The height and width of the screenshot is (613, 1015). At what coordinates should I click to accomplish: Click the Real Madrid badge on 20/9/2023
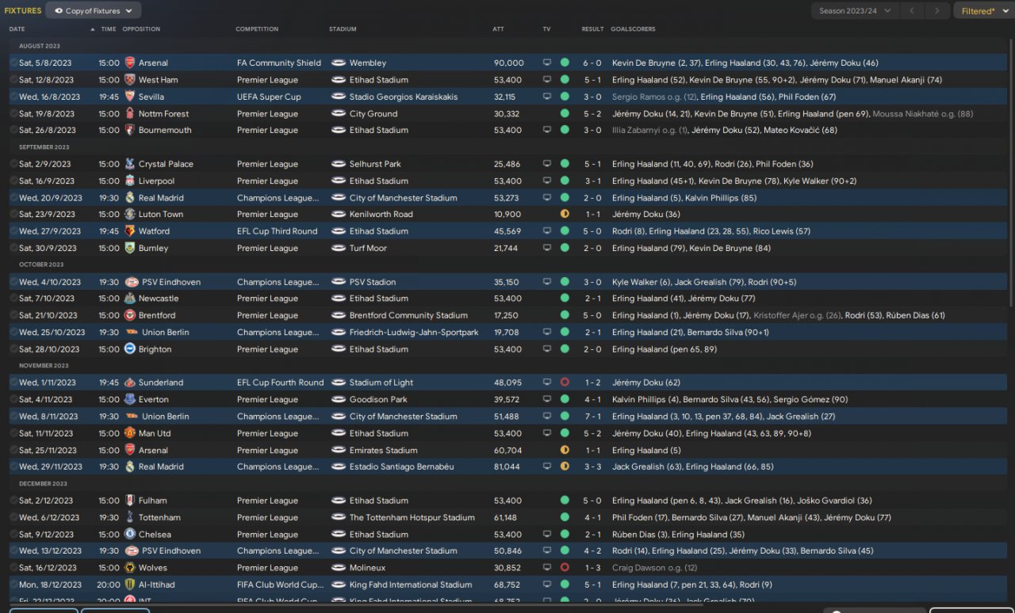pyautogui.click(x=130, y=198)
